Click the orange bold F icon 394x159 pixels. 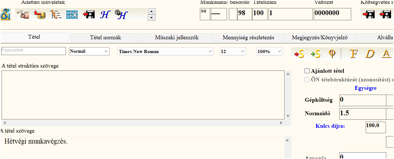tap(353, 54)
